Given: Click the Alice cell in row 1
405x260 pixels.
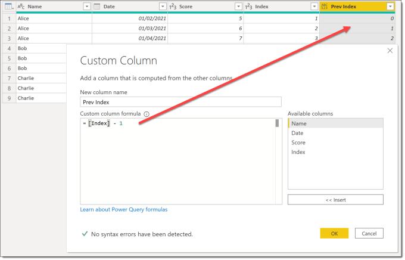Looking at the screenshot, I should click(x=54, y=18).
